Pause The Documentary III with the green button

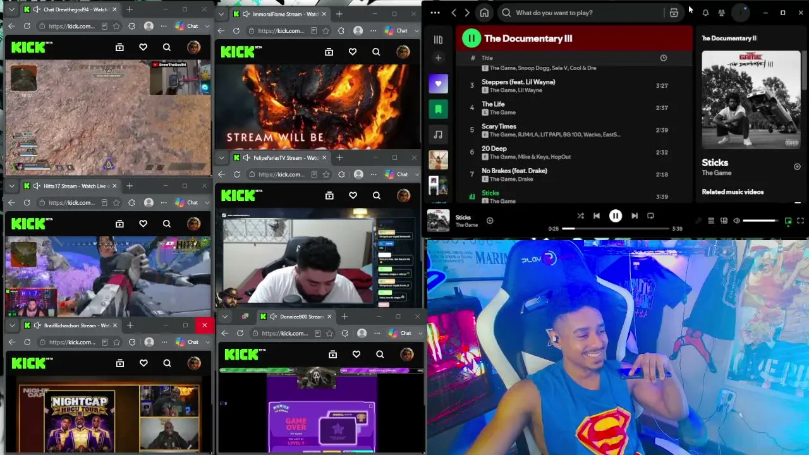click(x=471, y=39)
